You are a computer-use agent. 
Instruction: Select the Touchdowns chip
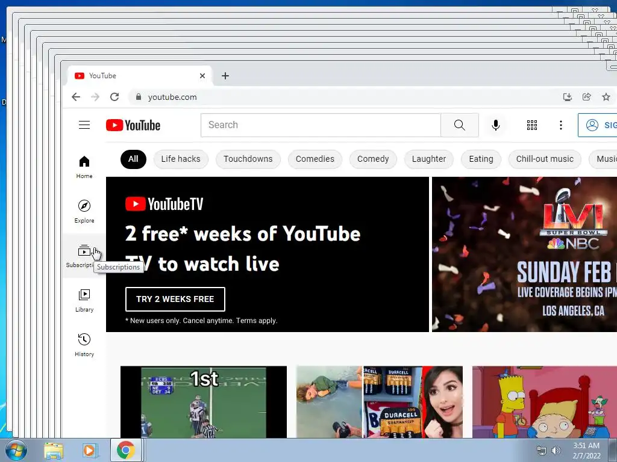248,159
